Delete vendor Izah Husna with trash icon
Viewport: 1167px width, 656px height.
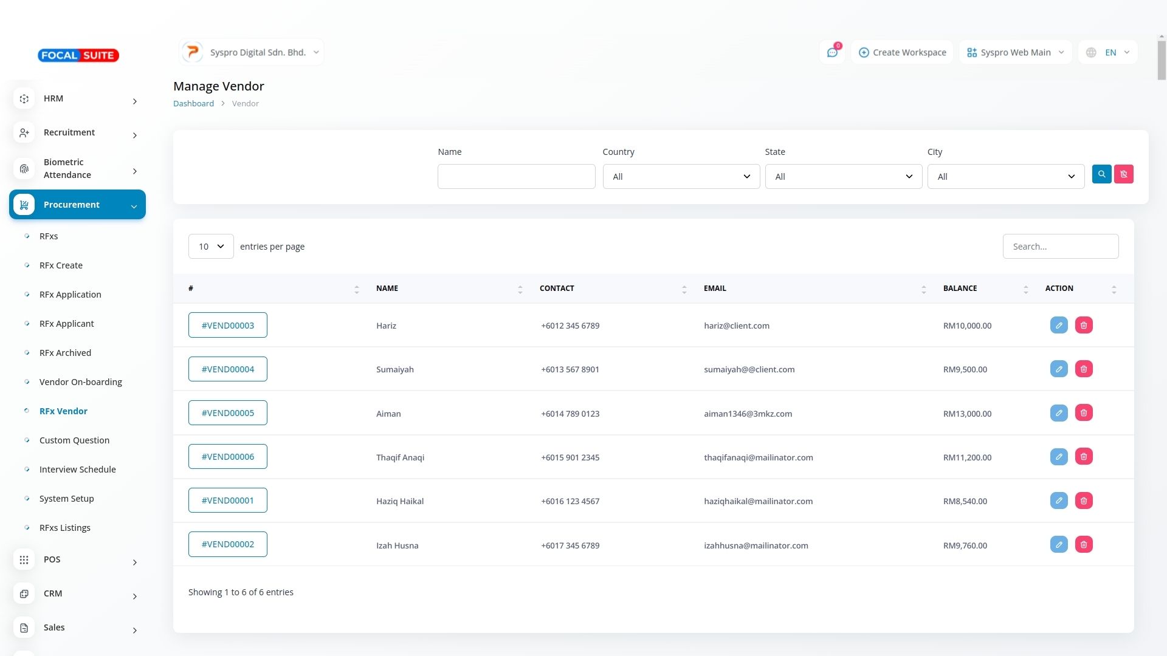click(x=1083, y=545)
